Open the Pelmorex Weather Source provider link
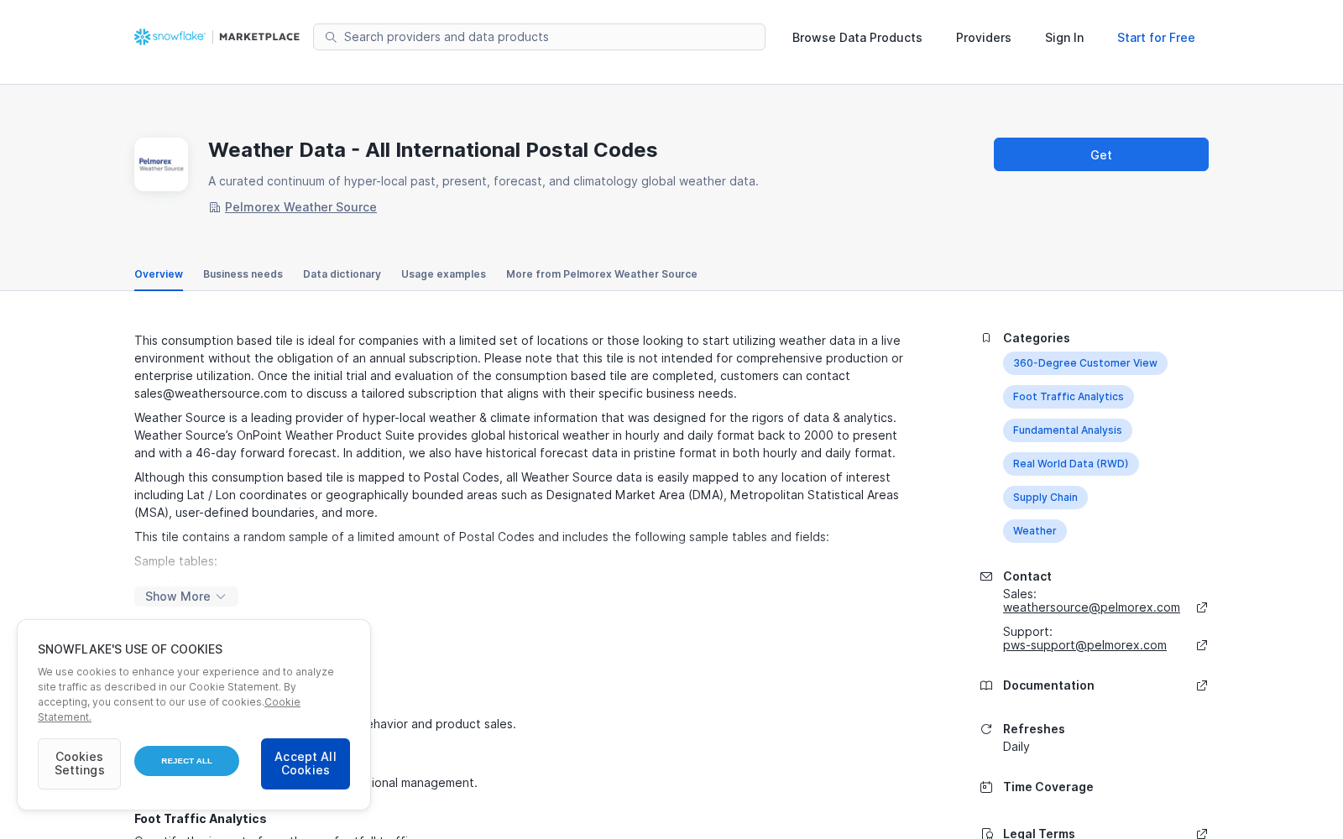Screen dimensions: 1343x839 pyautogui.click(x=300, y=207)
